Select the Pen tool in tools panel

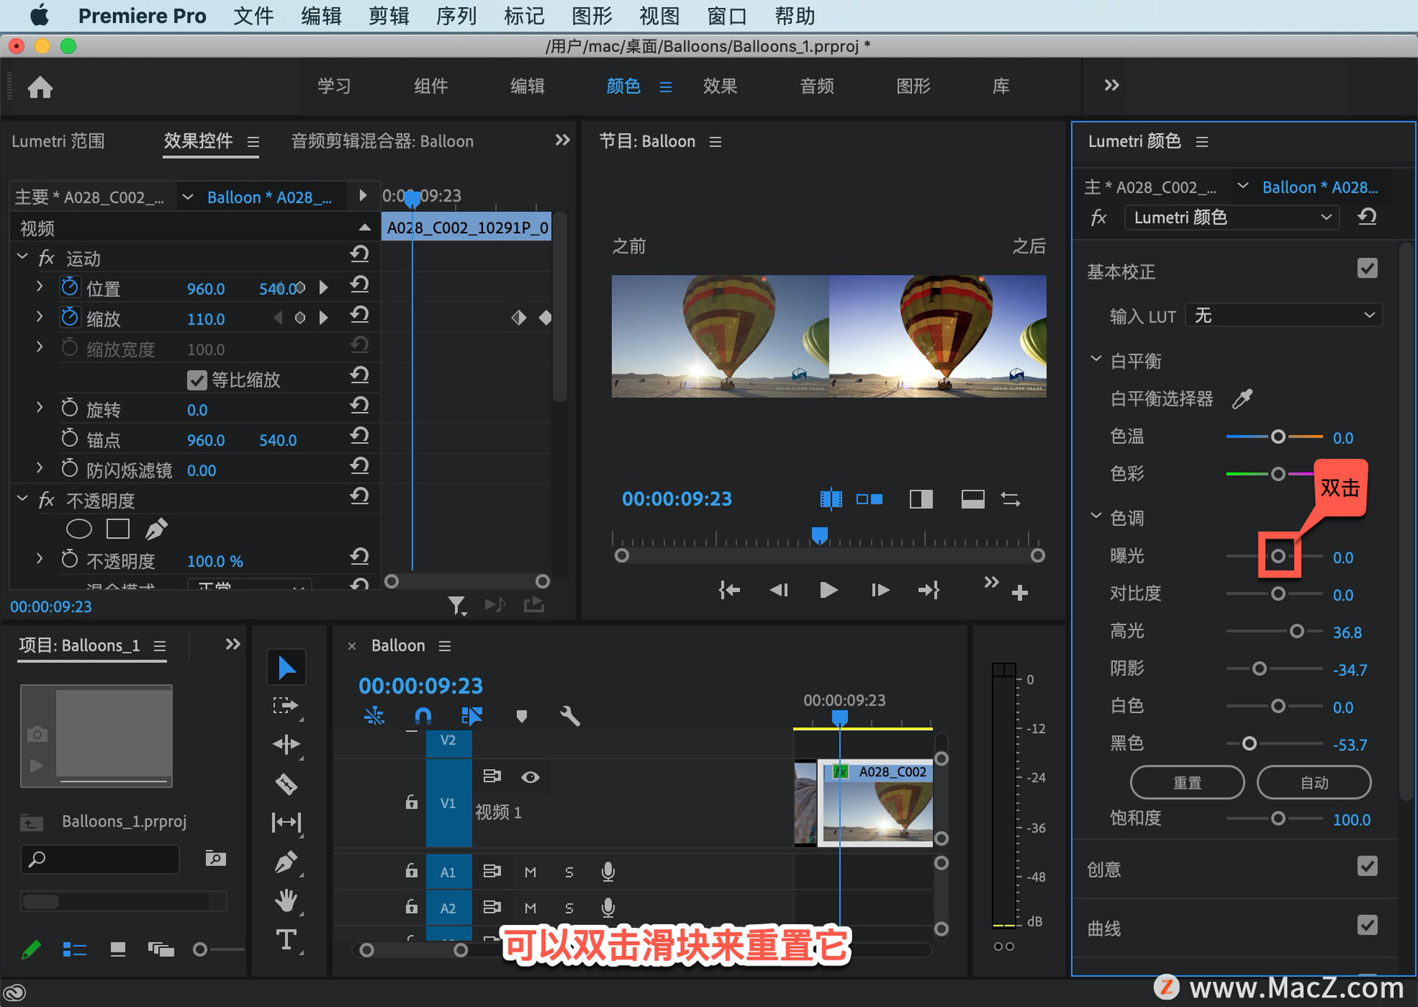point(286,861)
